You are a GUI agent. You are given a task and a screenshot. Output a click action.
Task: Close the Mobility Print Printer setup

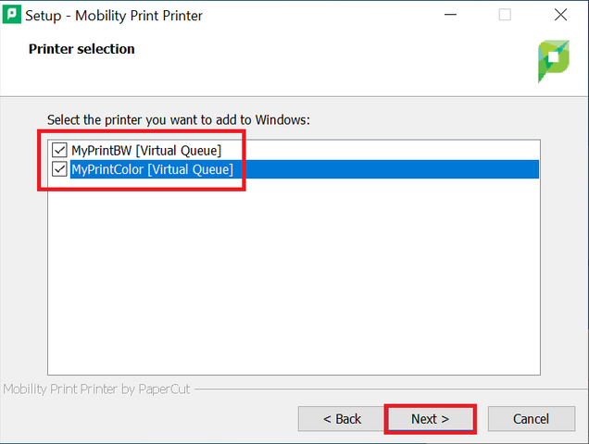[x=560, y=15]
